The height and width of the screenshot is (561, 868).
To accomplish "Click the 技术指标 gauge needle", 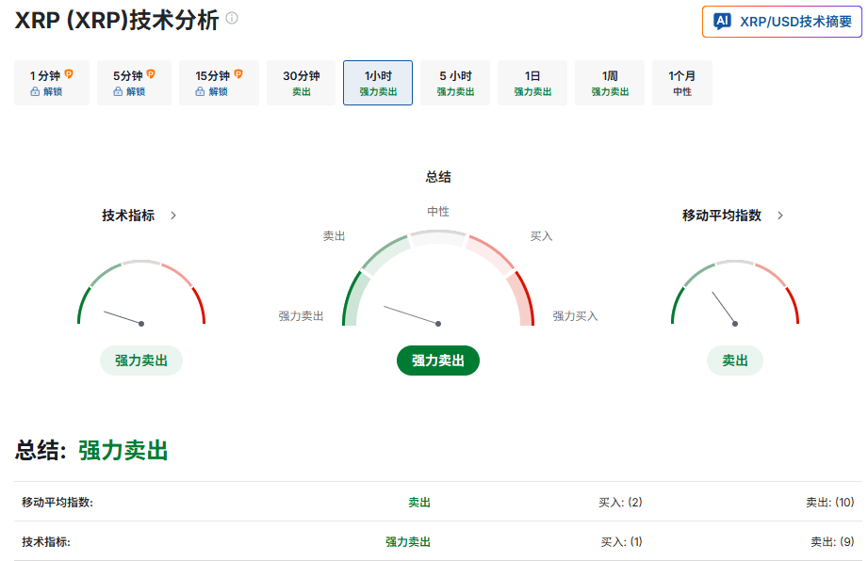I will tap(124, 318).
